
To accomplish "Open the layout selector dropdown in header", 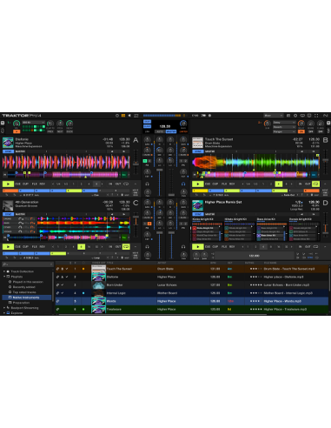I will (273, 116).
